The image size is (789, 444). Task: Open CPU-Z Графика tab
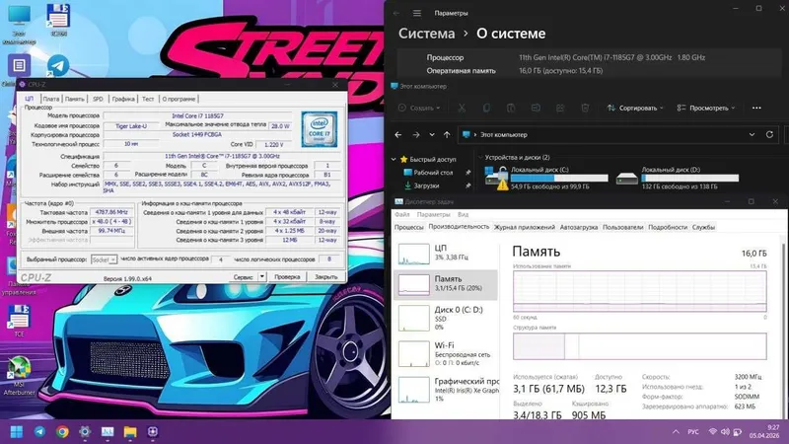click(123, 99)
